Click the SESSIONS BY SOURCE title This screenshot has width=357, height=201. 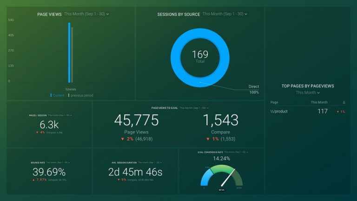coord(178,14)
